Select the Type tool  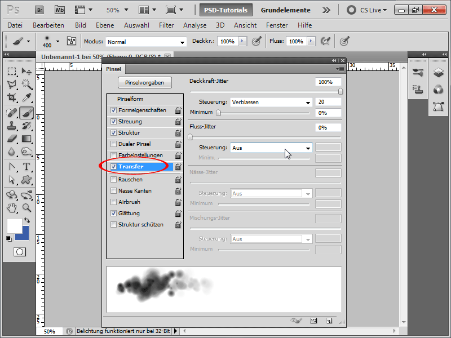26,167
